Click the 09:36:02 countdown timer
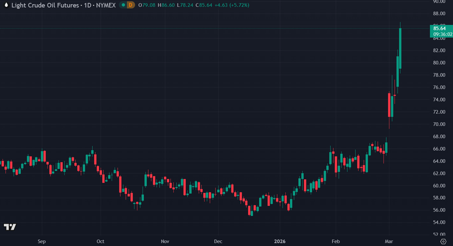Image resolution: width=453 pixels, height=246 pixels. coord(442,34)
